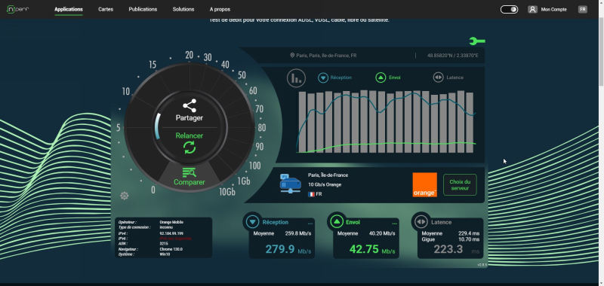Expand Envoi card three-dots menu
Image resolution: width=604 pixels, height=286 pixels.
(x=394, y=224)
